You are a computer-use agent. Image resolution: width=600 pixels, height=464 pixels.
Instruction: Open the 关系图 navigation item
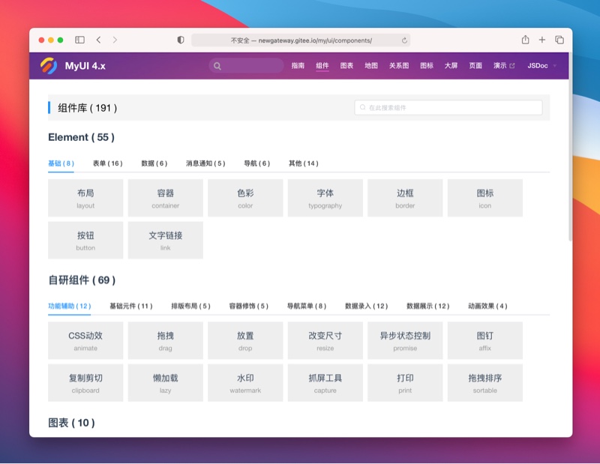399,65
